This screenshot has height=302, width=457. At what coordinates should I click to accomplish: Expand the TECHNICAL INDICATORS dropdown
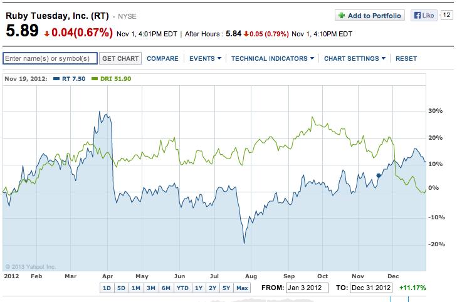273,58
